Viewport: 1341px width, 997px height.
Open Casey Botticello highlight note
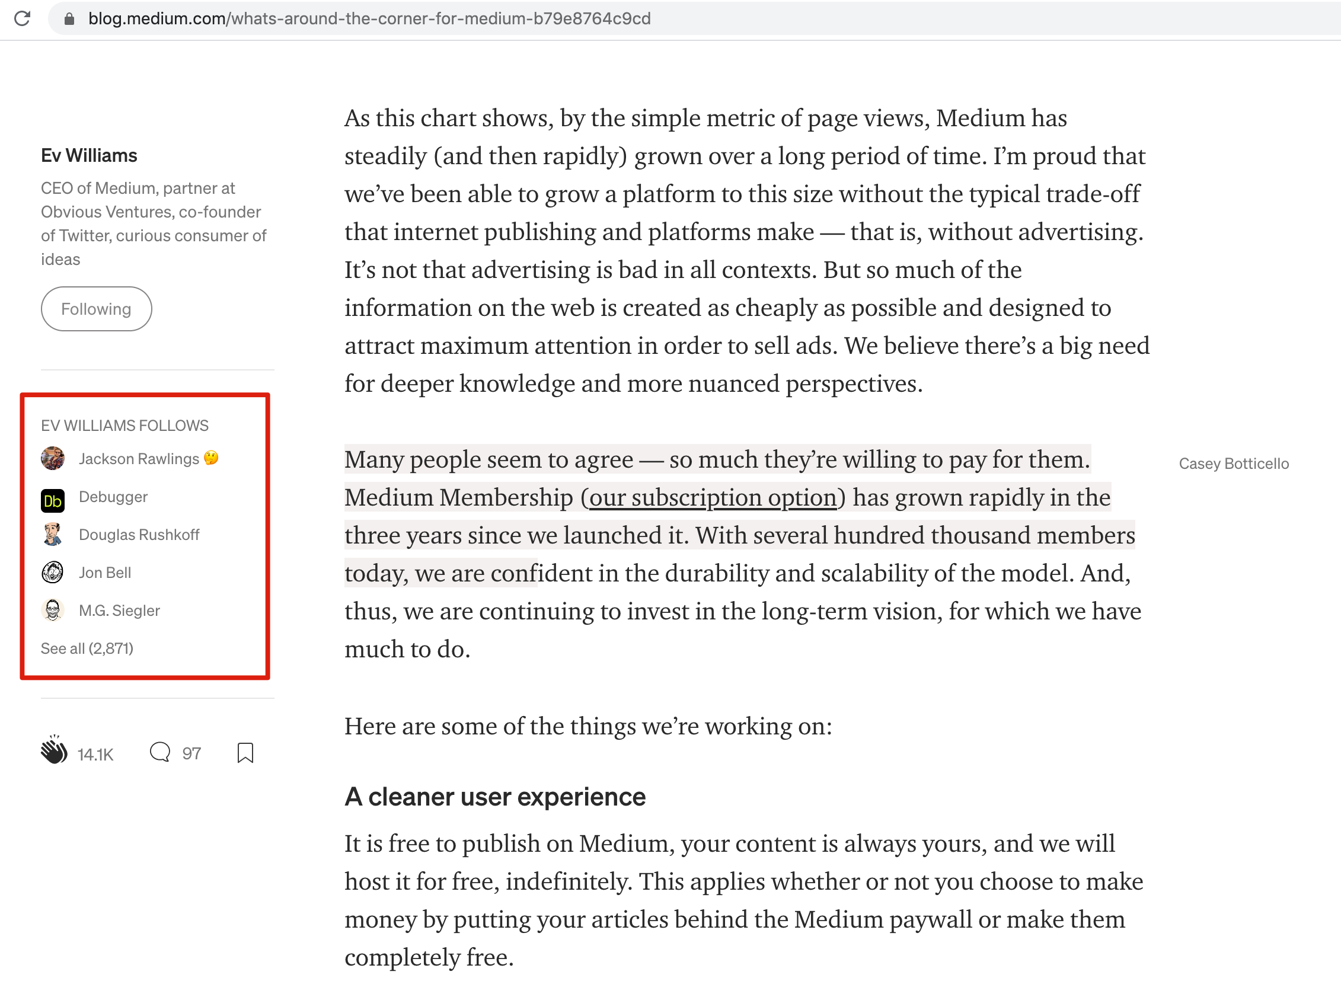(1234, 464)
